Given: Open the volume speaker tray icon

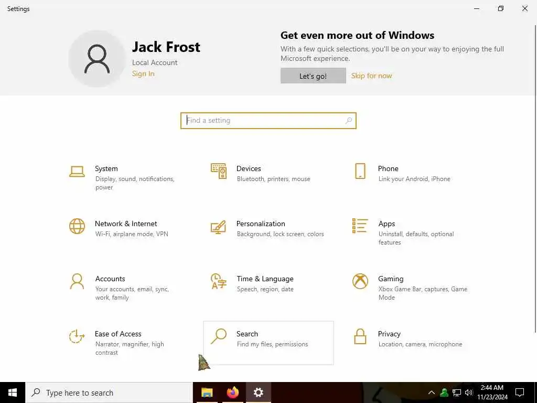Looking at the screenshot, I should [469, 393].
